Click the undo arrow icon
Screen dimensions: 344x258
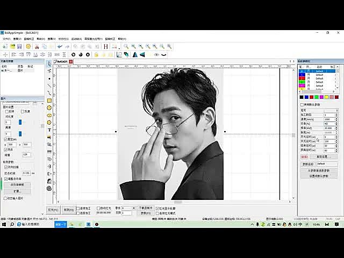point(60,47)
